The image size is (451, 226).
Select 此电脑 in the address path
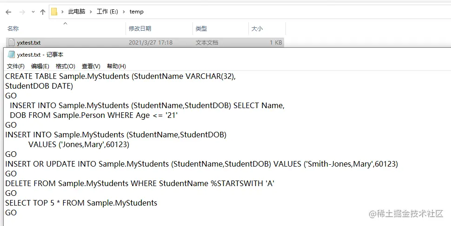(x=77, y=12)
